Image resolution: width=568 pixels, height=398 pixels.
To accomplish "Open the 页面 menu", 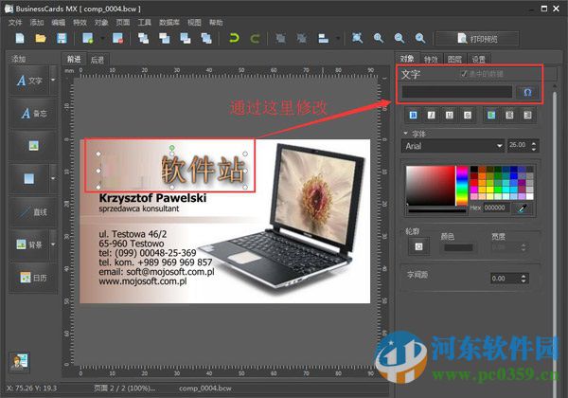I will pos(123,23).
